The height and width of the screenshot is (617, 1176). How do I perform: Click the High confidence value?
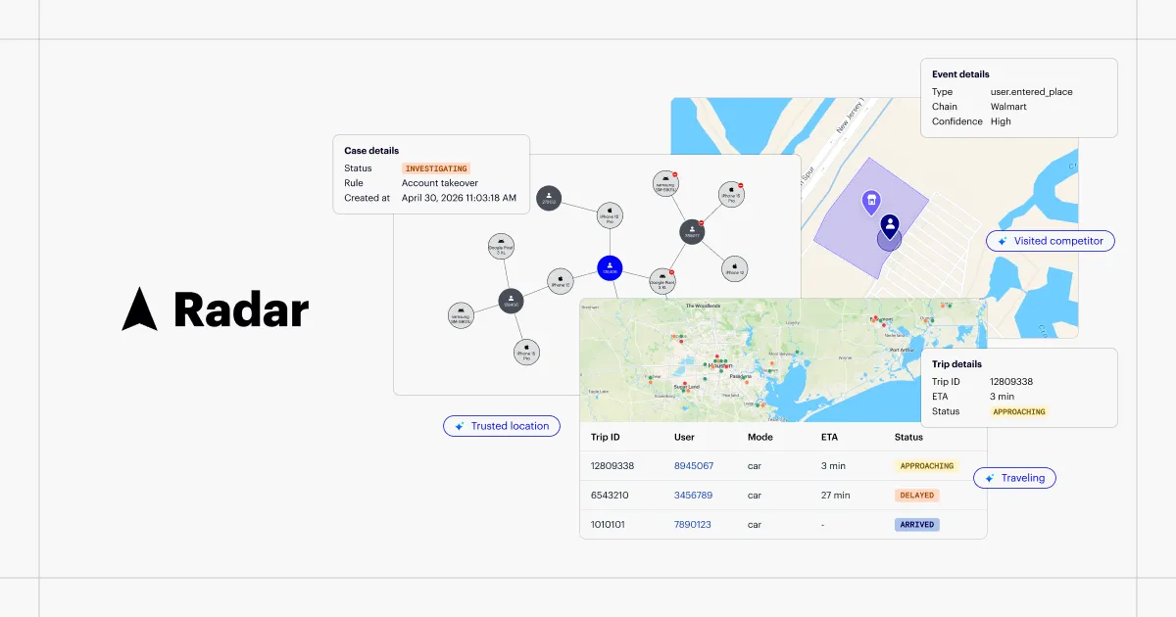coord(1001,121)
